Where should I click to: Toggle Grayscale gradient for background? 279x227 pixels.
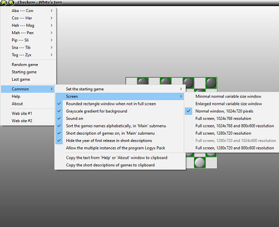coord(120,111)
